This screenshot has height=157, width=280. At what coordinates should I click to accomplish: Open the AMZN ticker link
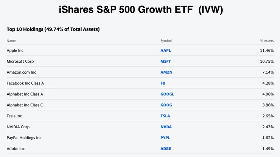point(166,72)
